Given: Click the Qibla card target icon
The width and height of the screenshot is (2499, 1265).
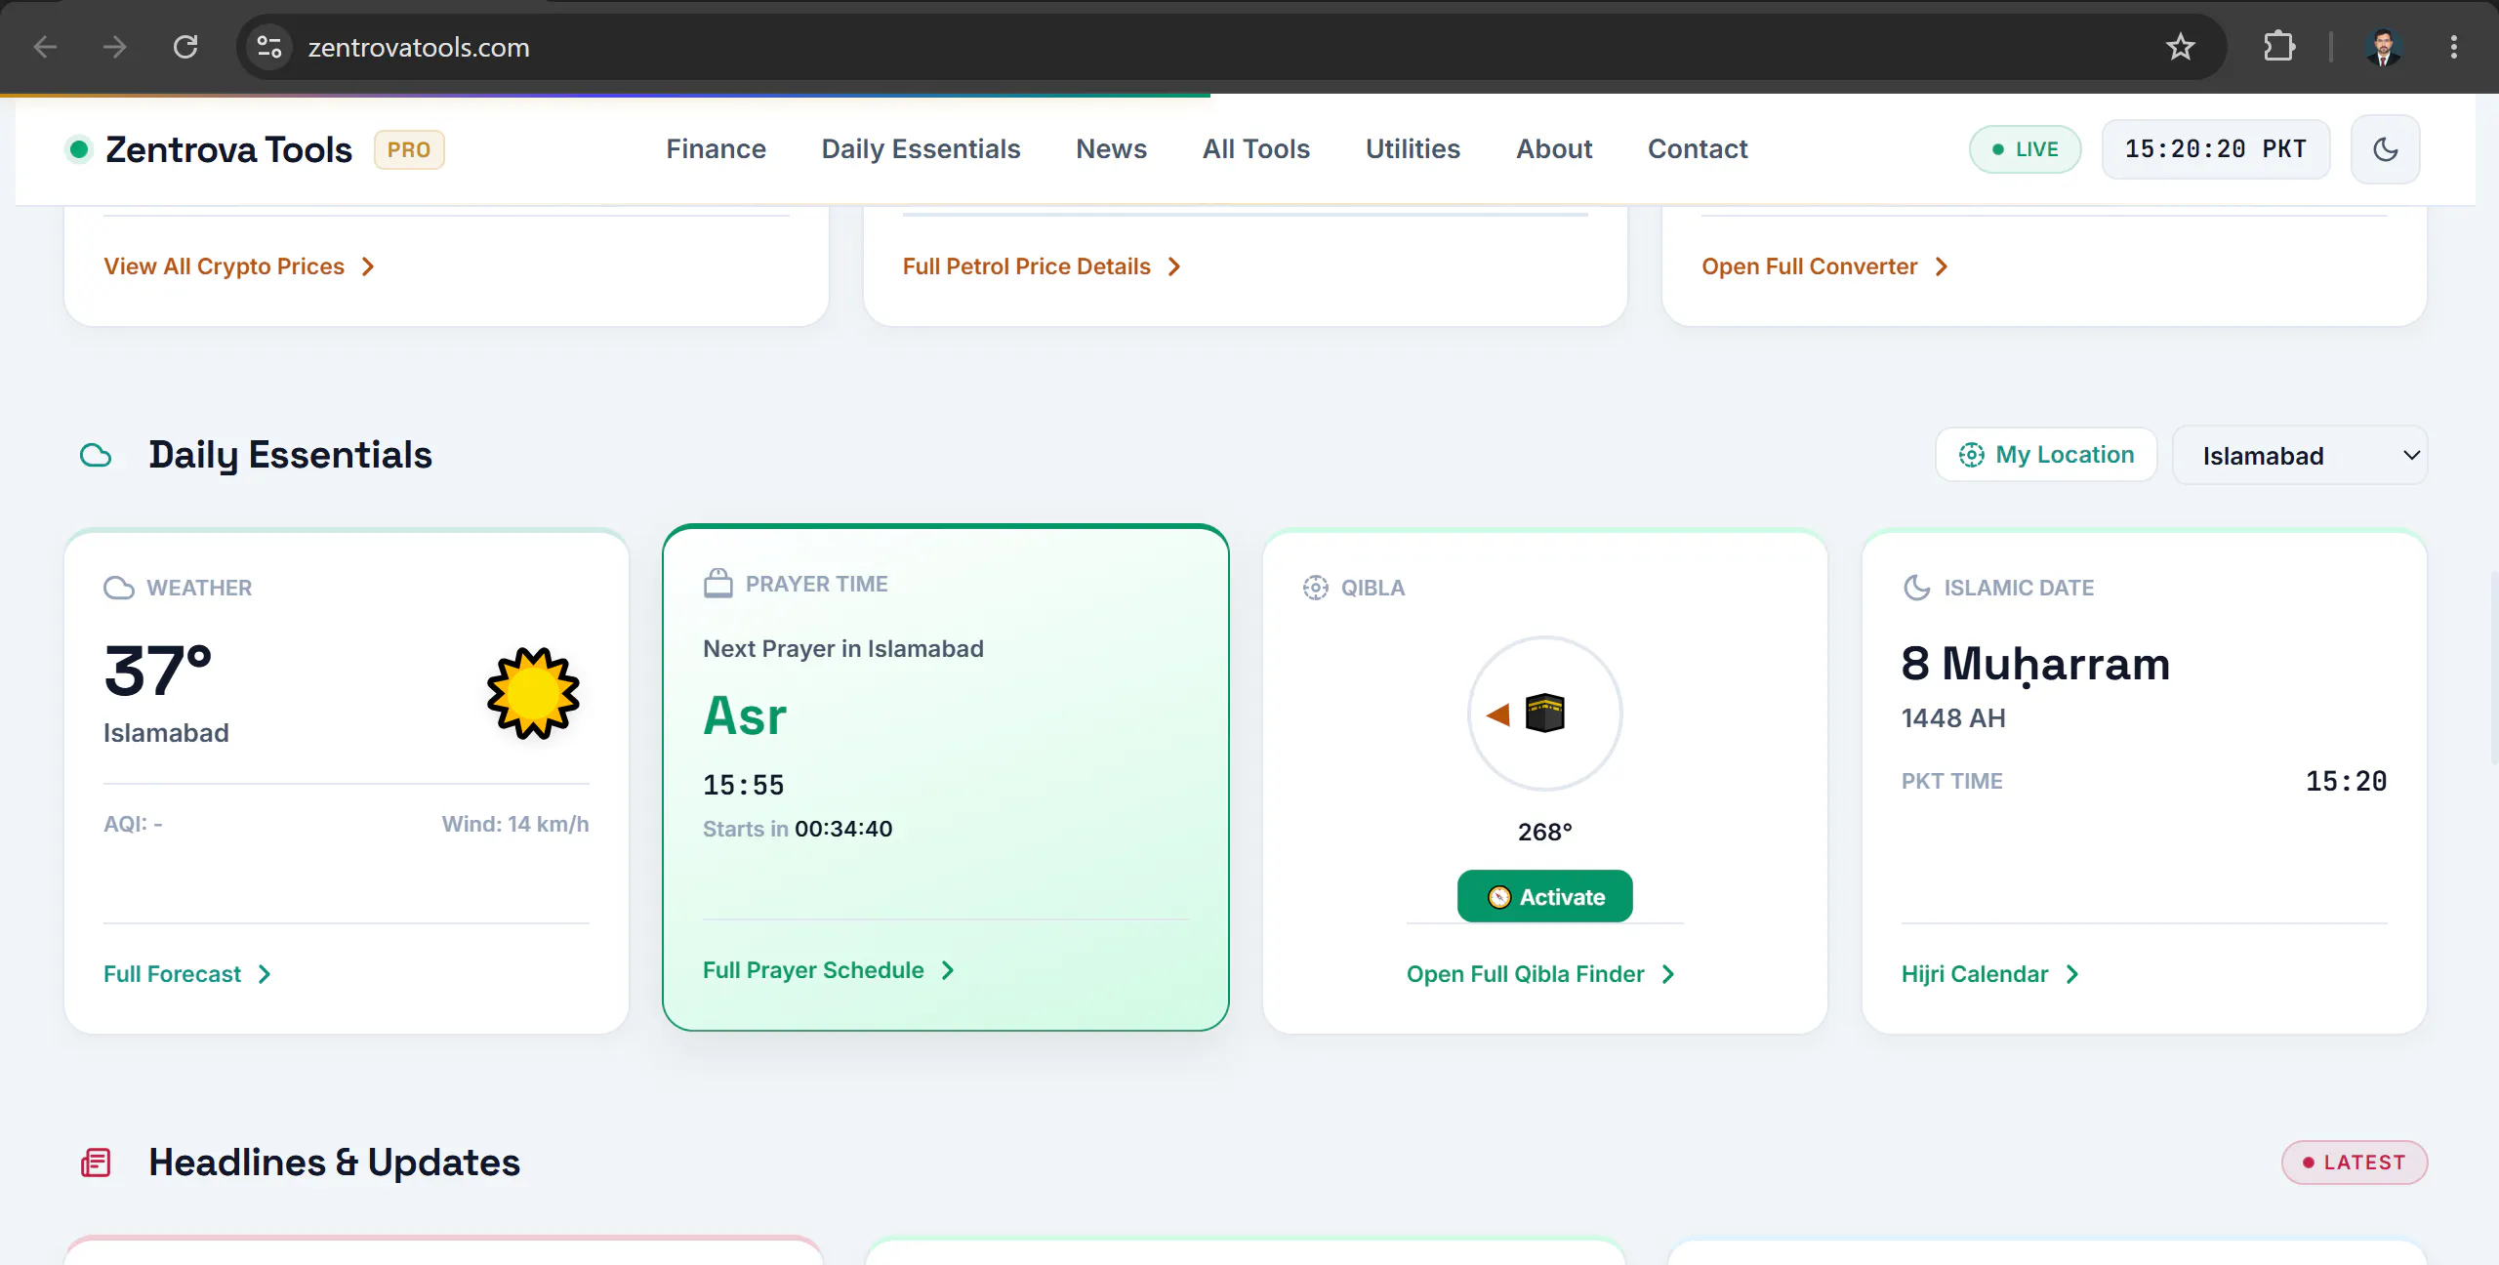Looking at the screenshot, I should [1316, 588].
